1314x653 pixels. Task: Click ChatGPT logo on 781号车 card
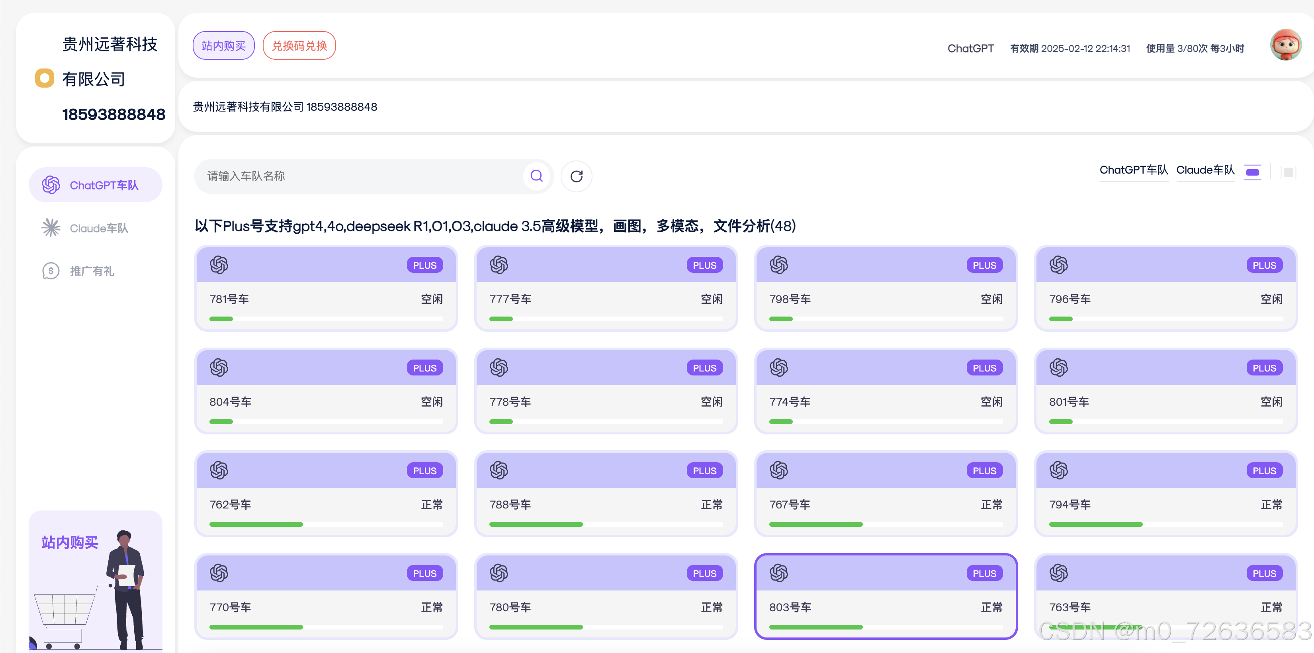[x=219, y=265]
